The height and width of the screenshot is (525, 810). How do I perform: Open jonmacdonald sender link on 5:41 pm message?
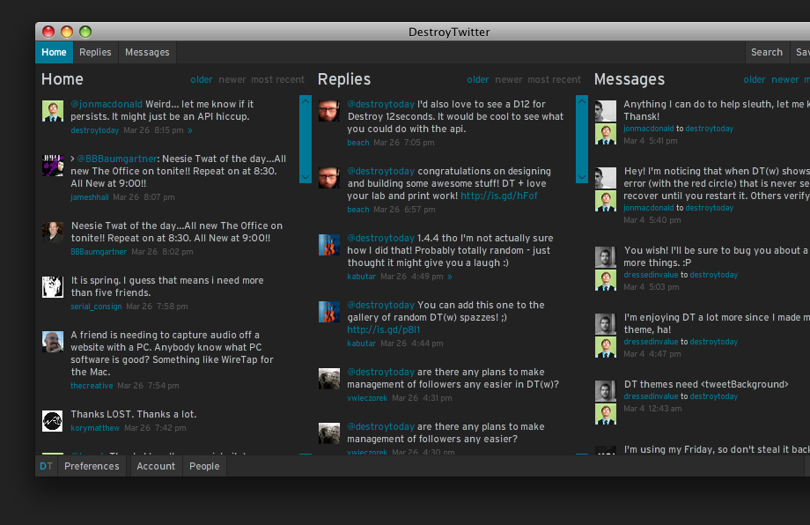[x=649, y=129]
